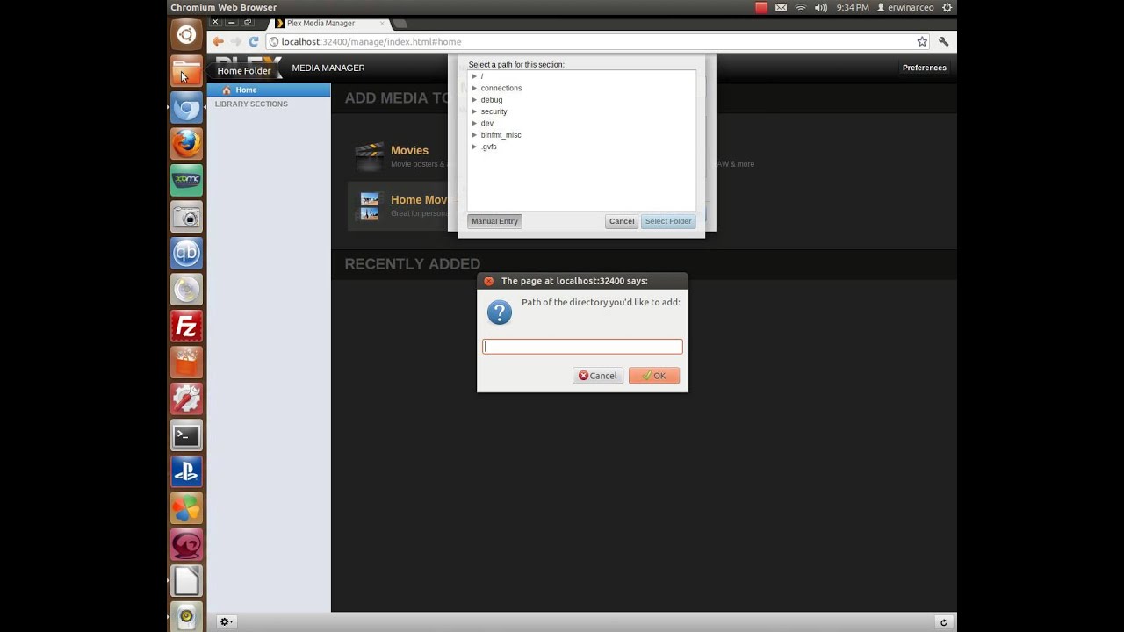The image size is (1124, 632).
Task: Launch FileZilla from the launcher
Action: (186, 327)
